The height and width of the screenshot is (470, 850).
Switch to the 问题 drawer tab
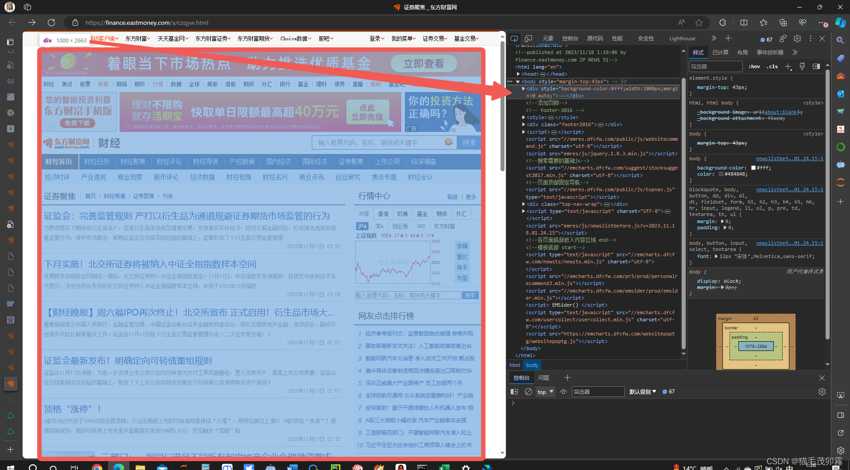pos(543,378)
